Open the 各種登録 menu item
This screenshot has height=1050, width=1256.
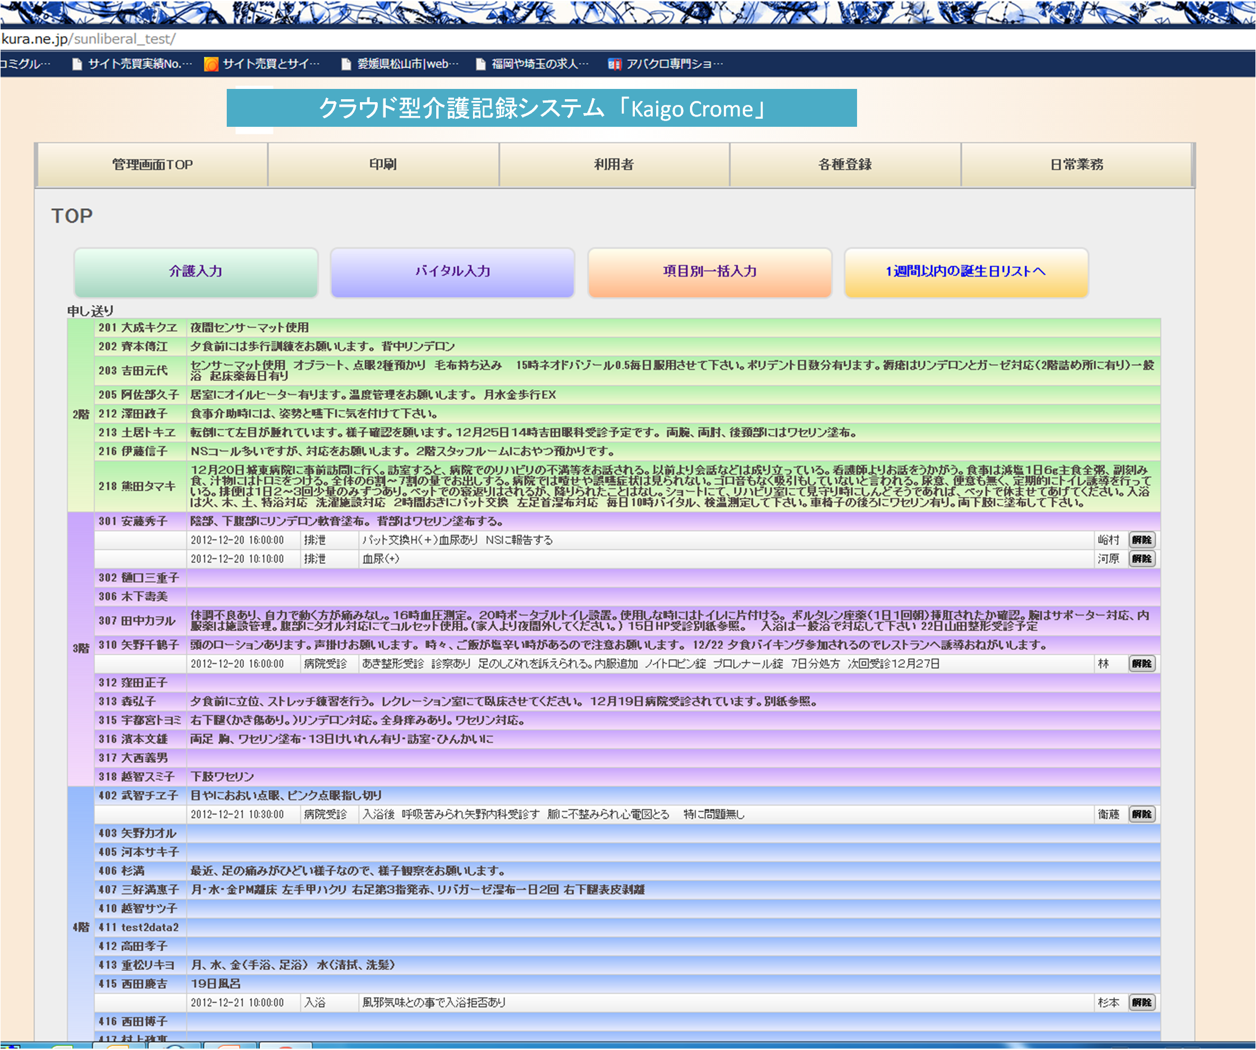click(846, 165)
